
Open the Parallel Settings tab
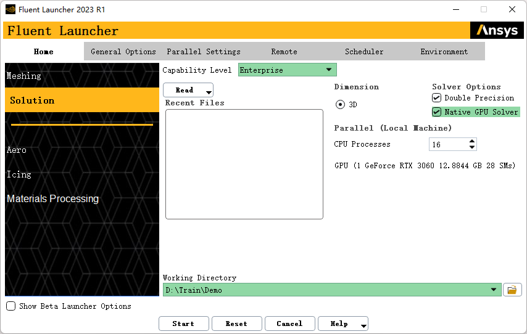[204, 52]
